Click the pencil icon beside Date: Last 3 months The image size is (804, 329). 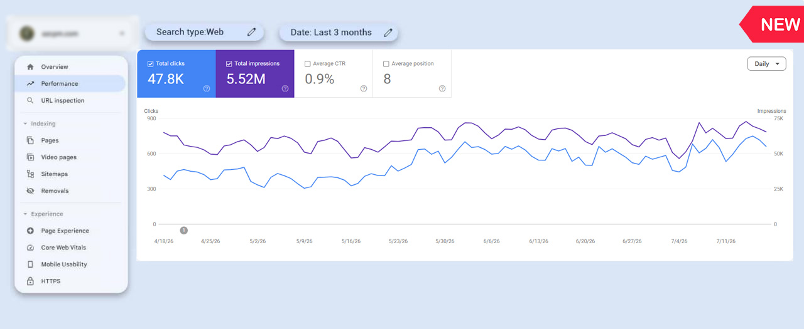[x=388, y=33]
